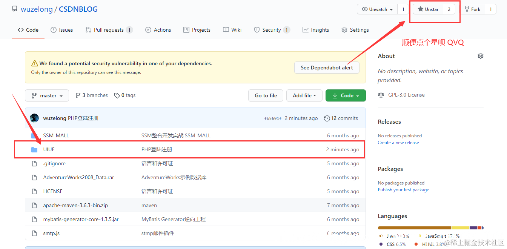
Task: Click the apache-maven zip file icon
Action: click(x=34, y=205)
